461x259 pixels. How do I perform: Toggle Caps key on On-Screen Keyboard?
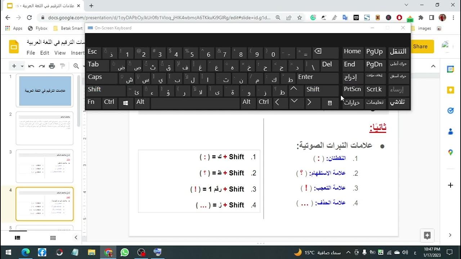click(102, 78)
